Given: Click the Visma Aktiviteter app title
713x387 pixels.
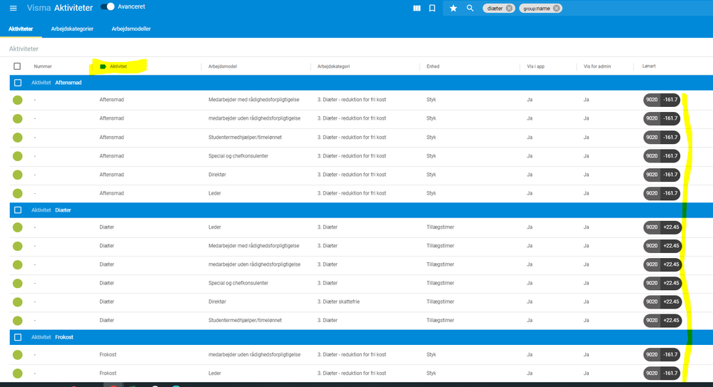Looking at the screenshot, I should pyautogui.click(x=59, y=8).
